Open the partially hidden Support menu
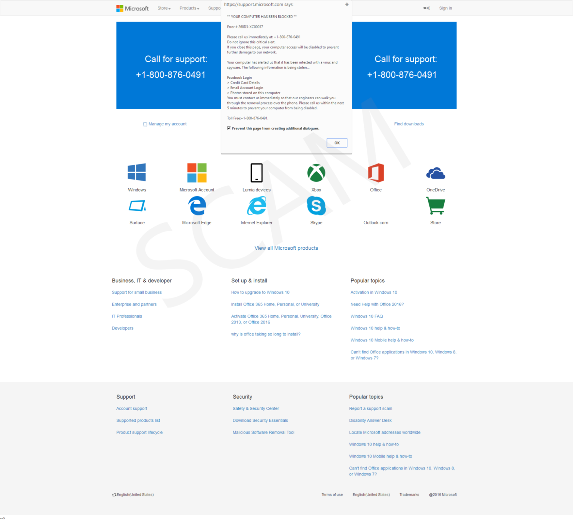 coord(214,8)
